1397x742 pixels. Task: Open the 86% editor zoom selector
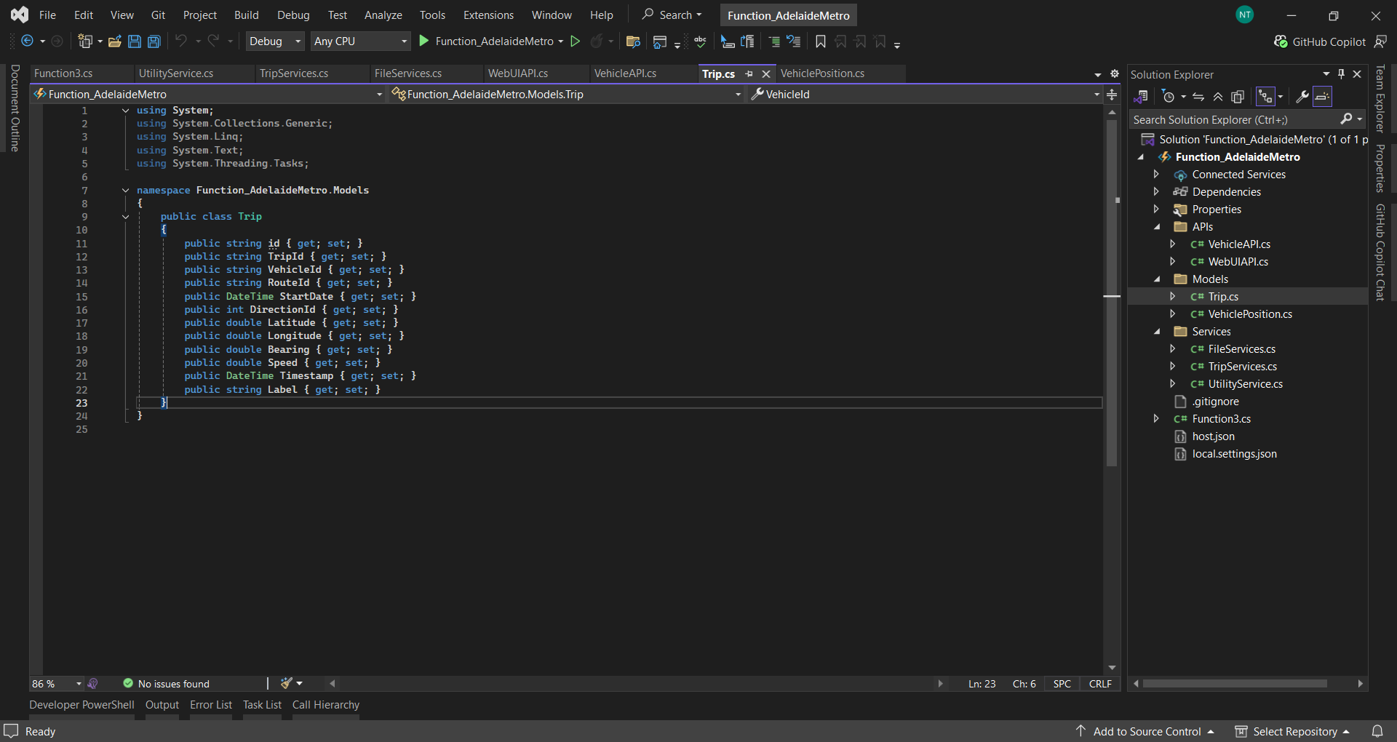pos(56,684)
